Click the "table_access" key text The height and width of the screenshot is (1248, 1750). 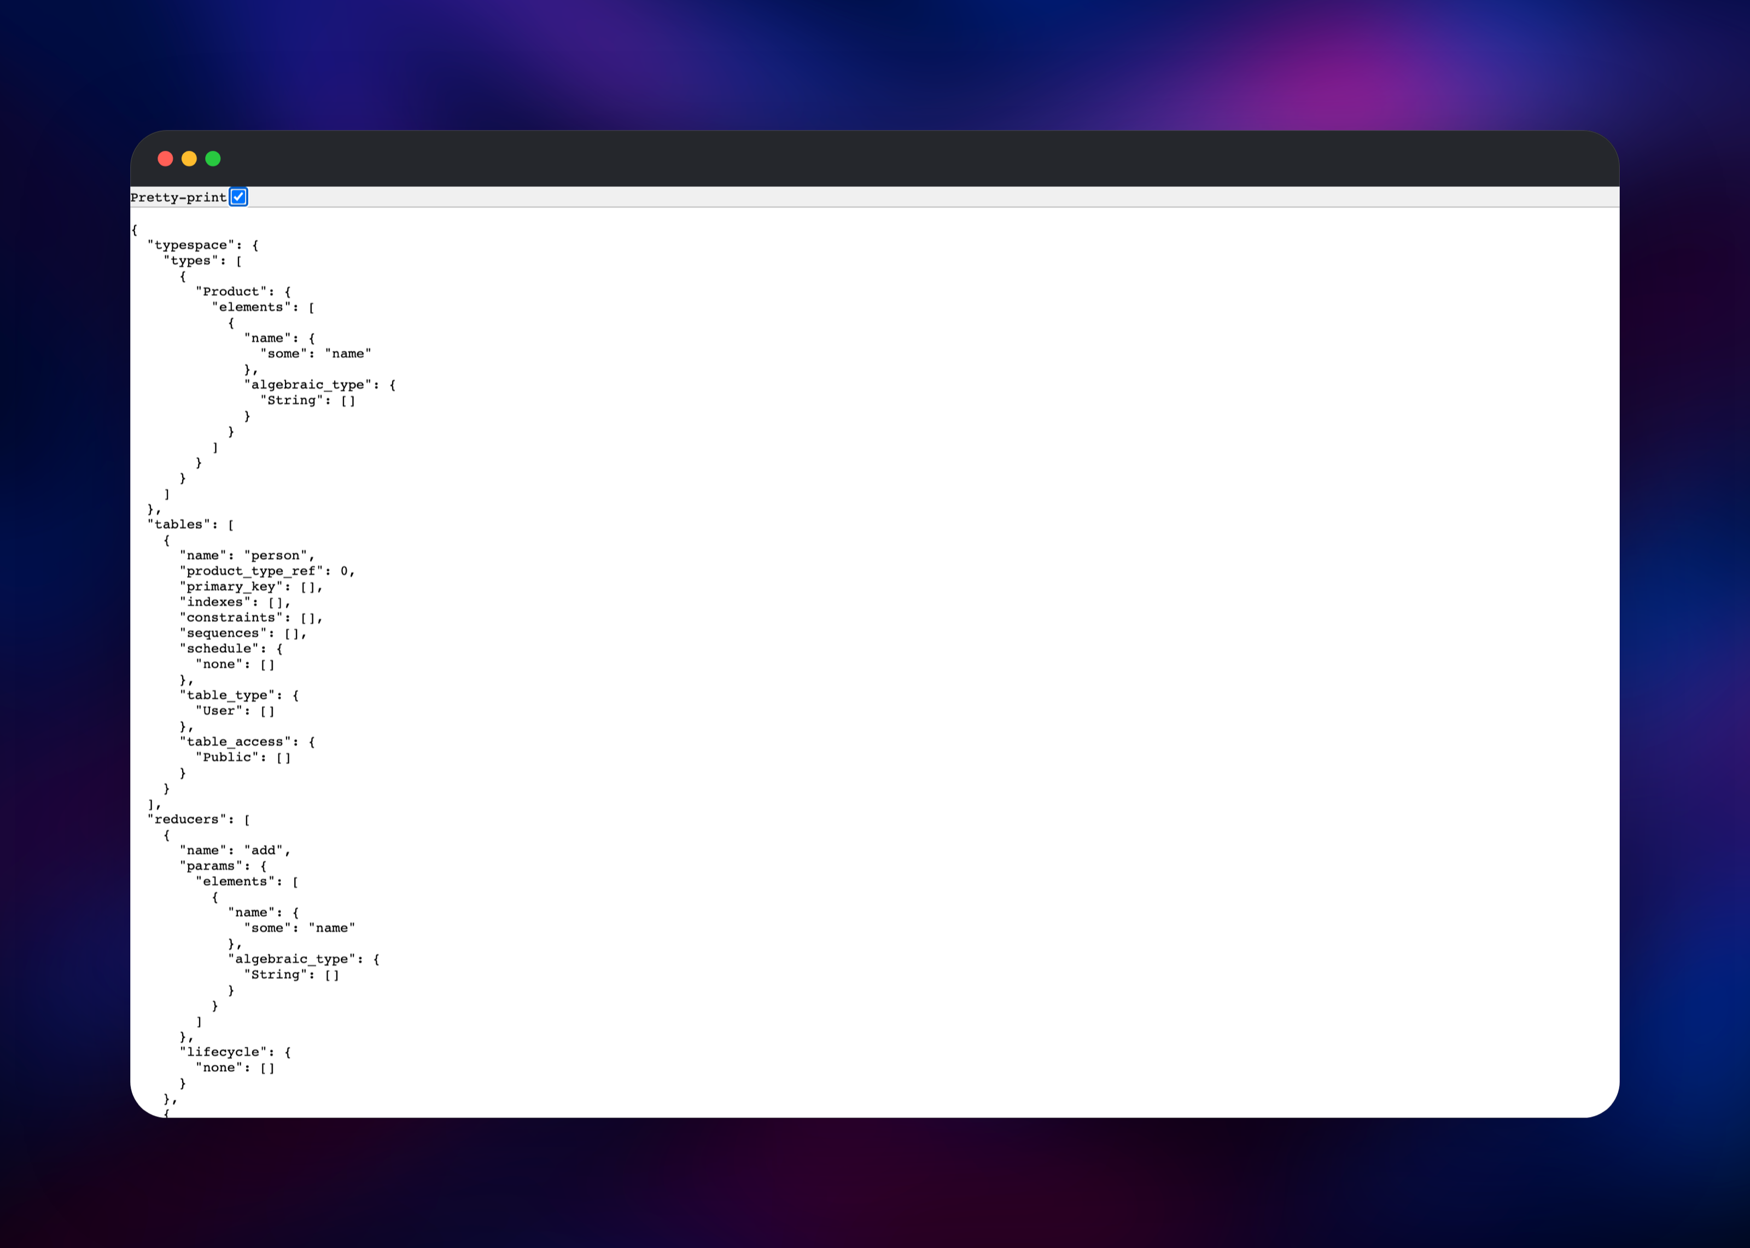[235, 742]
